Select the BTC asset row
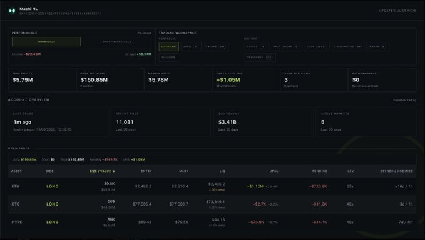Screen dimensions: 425x240 pyautogui.click(x=212, y=204)
